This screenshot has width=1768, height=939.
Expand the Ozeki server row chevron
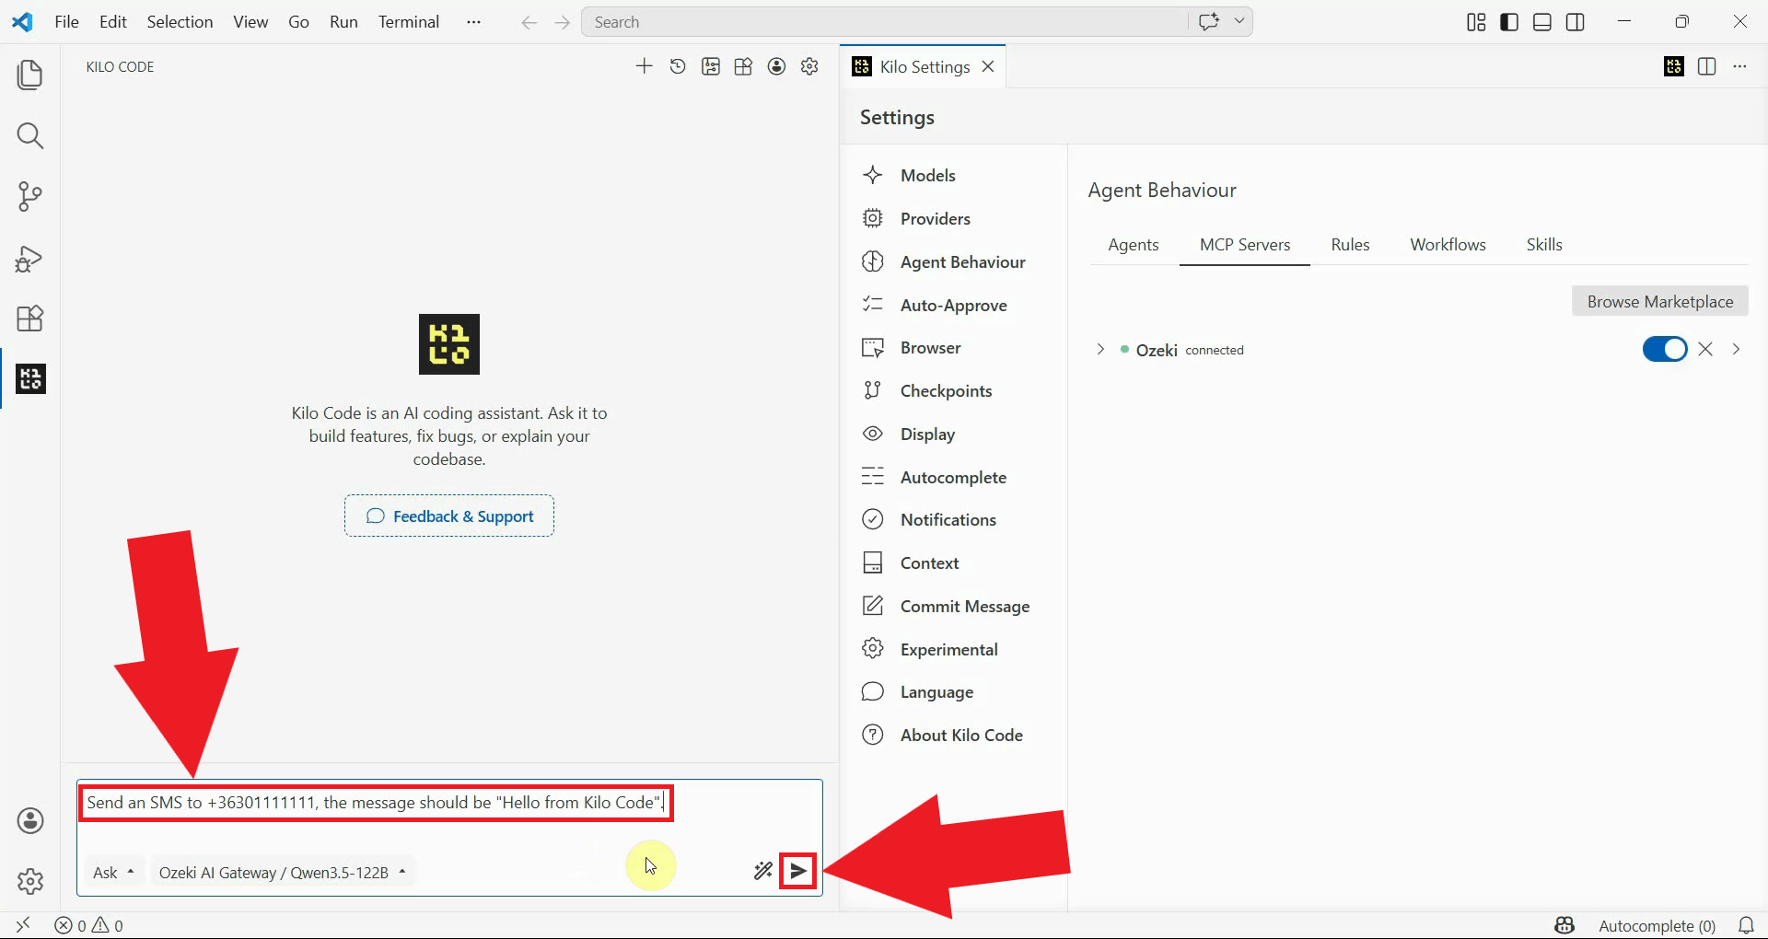coord(1100,349)
